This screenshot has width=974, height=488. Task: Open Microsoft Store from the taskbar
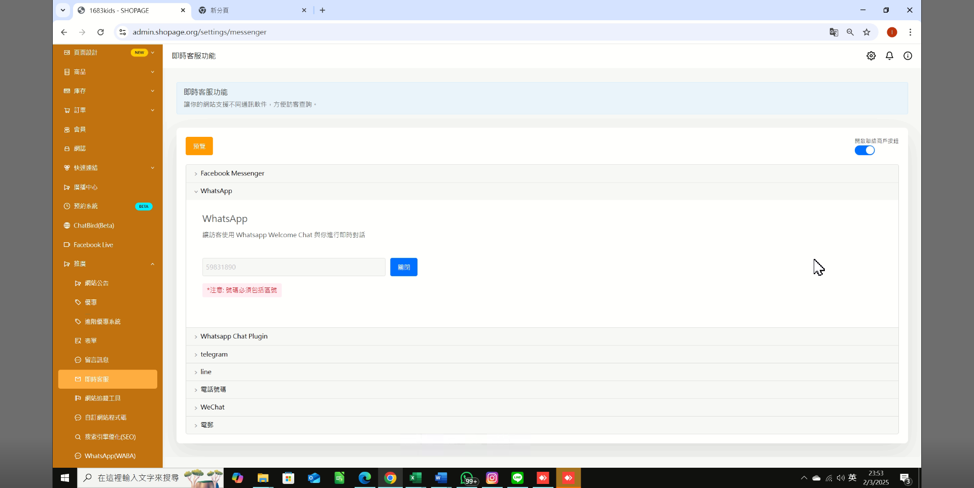[288, 478]
